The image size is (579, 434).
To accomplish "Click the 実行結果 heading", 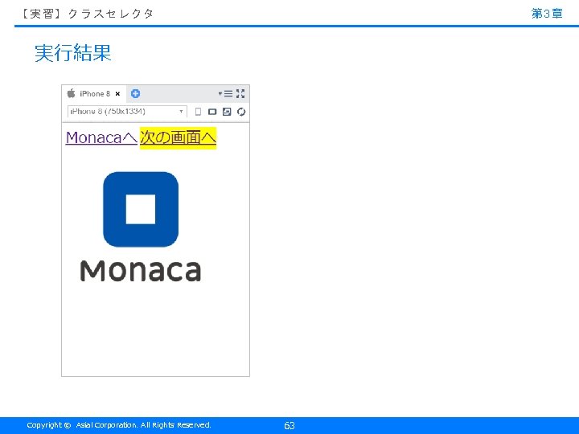I will tap(72, 52).
